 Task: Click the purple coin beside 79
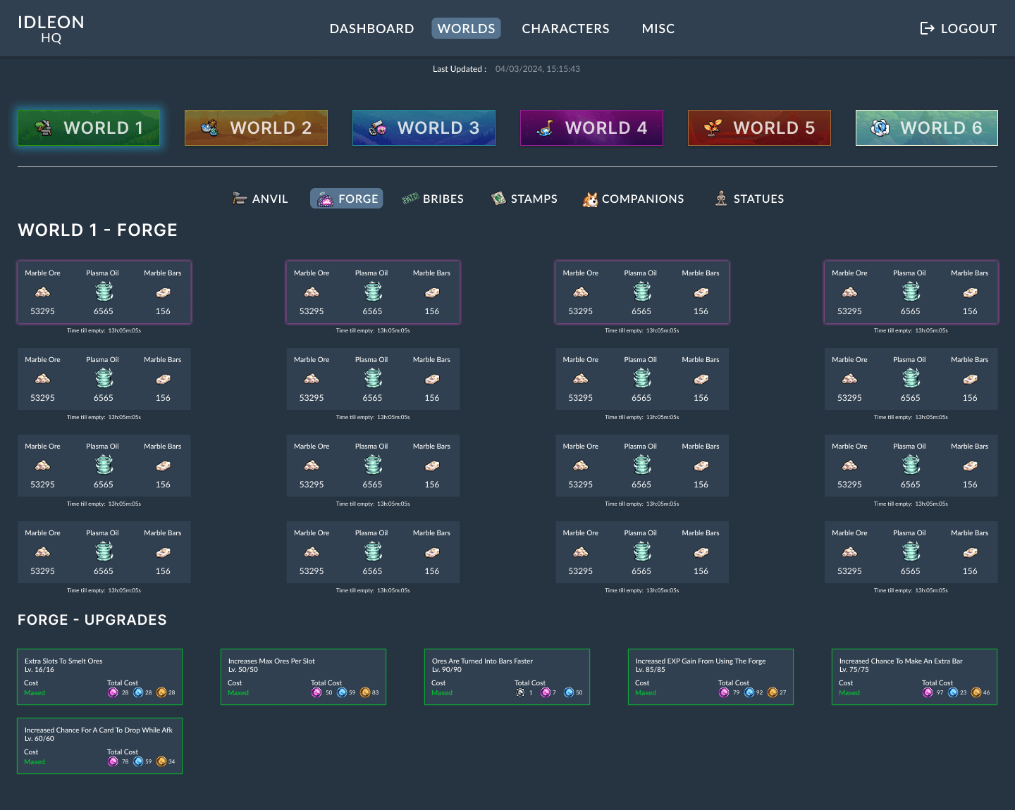724,692
